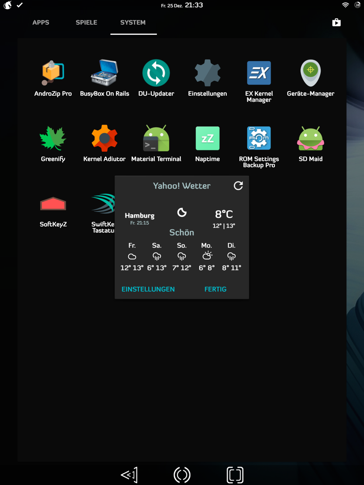Launch EX Kernel Manager

click(259, 73)
